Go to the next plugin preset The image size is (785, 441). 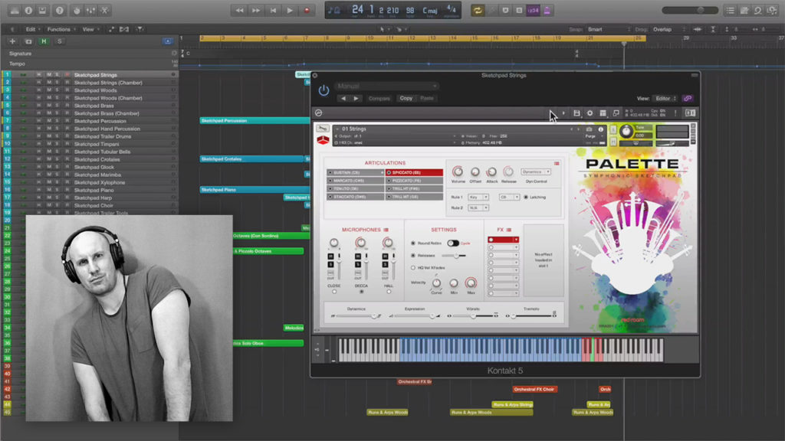tap(356, 99)
